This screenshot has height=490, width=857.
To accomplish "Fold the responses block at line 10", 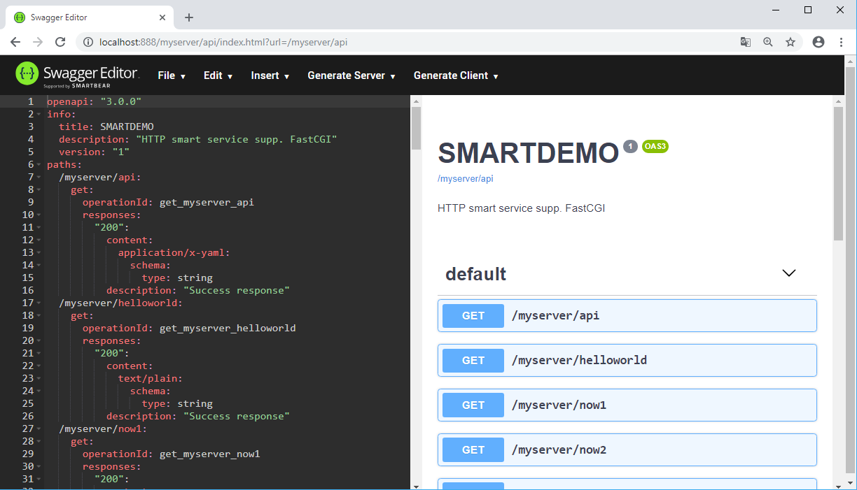I will click(x=39, y=215).
